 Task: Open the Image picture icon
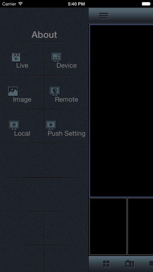coord(13,91)
